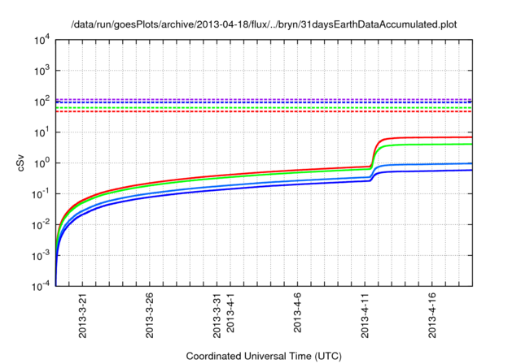The width and height of the screenshot is (521, 364).
Task: Click the 10^-2 y-axis tick label
Action: click(42, 225)
